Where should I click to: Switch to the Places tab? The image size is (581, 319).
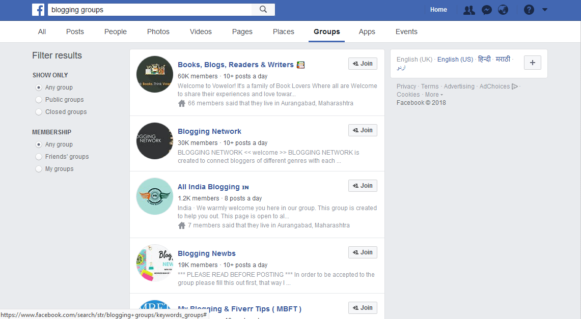click(x=284, y=32)
